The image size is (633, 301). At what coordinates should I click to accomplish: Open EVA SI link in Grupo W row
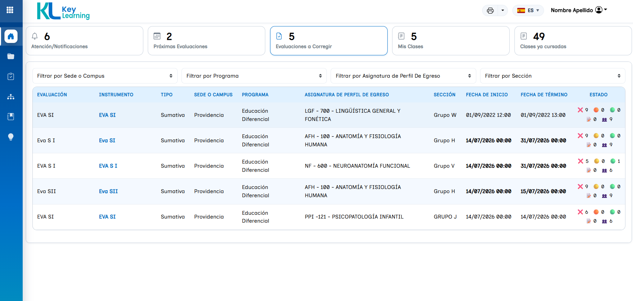coord(107,115)
